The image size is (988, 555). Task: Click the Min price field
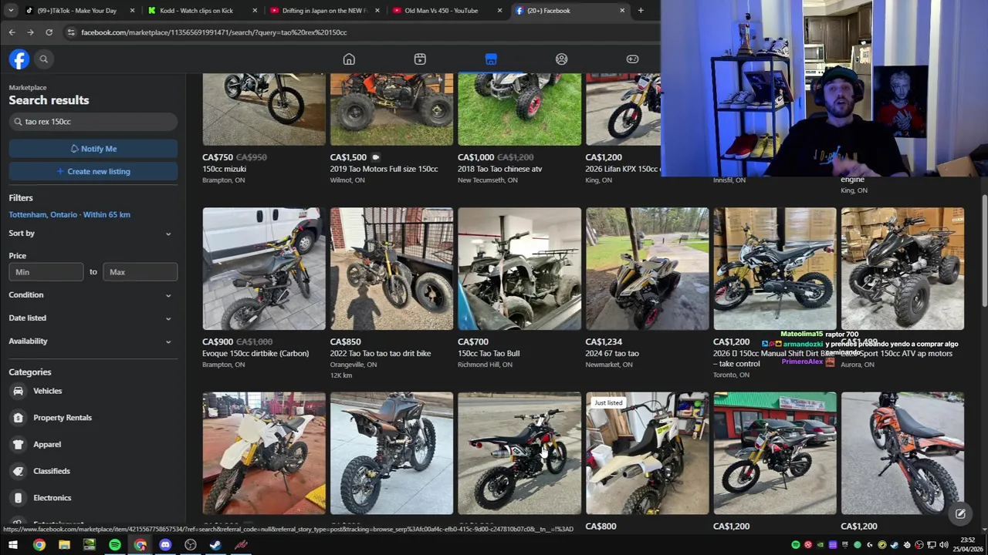(x=46, y=272)
